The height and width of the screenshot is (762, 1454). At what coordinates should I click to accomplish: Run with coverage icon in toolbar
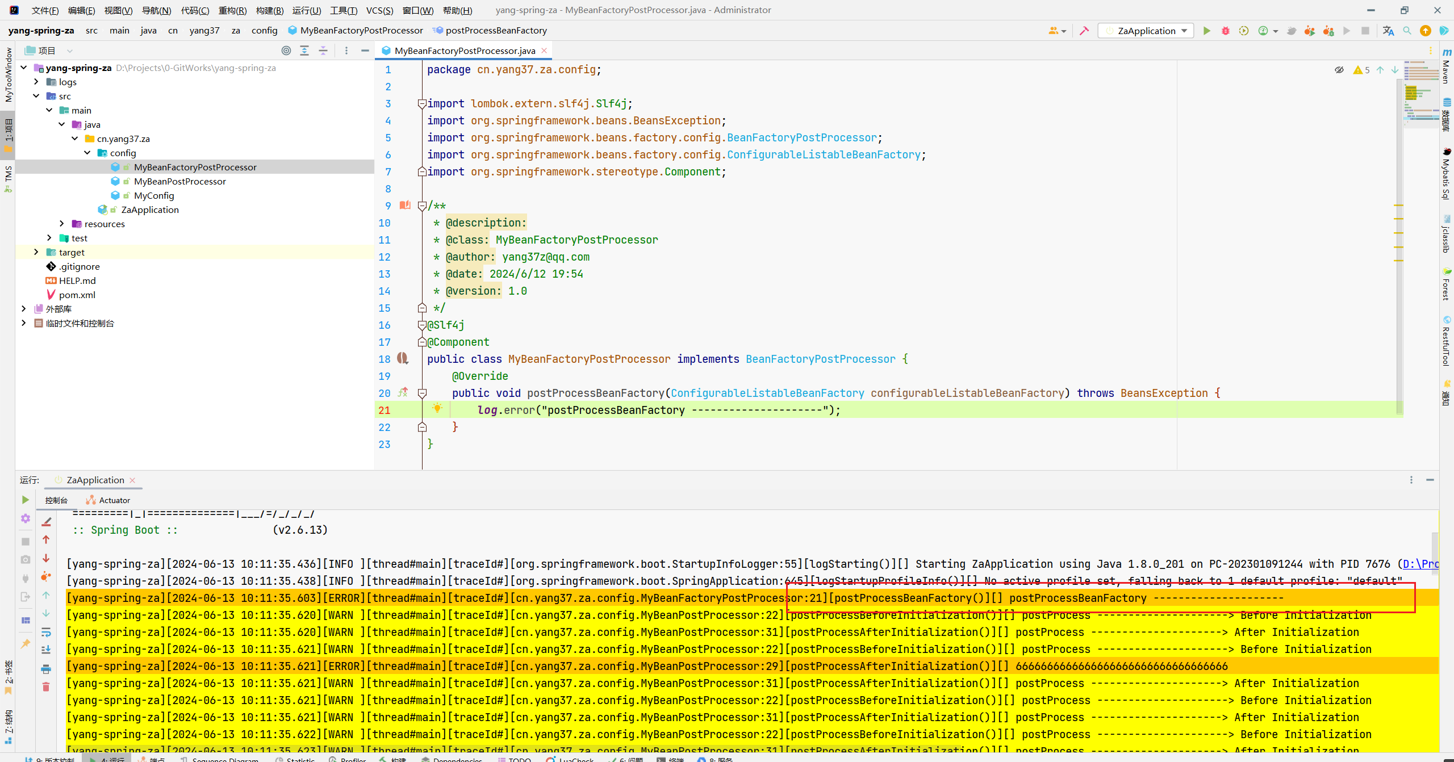click(1244, 31)
